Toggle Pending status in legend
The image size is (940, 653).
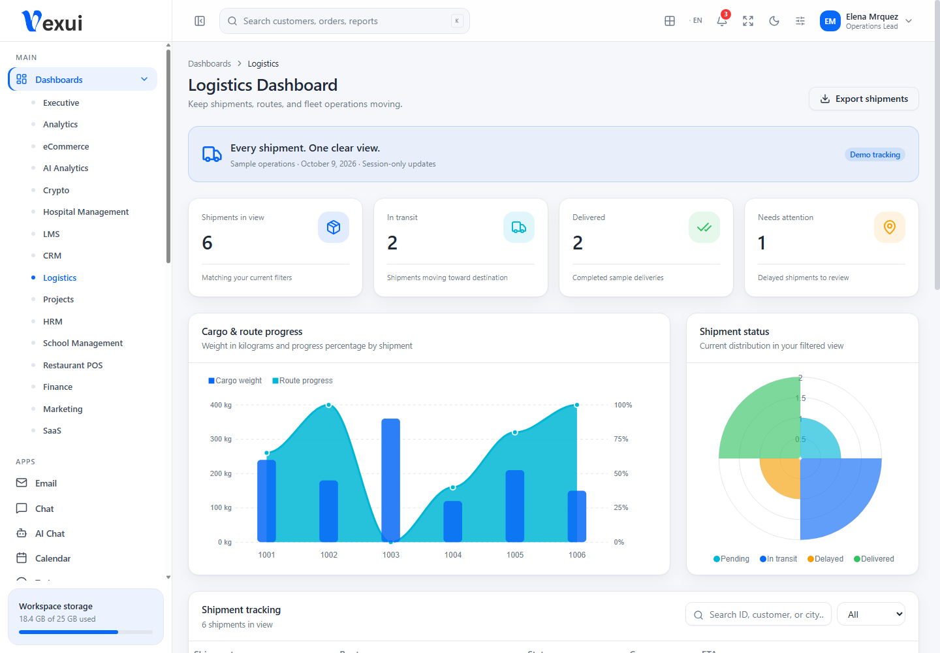(x=731, y=559)
